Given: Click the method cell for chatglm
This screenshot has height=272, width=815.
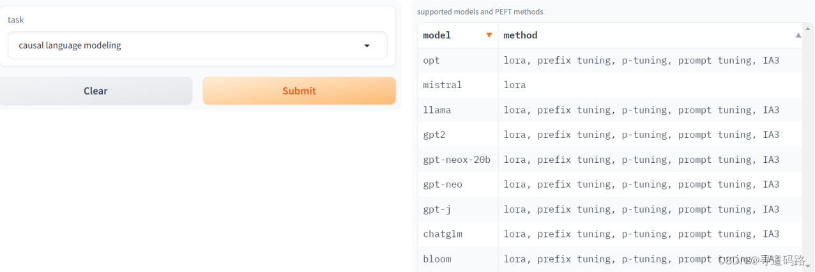Looking at the screenshot, I should click(x=650, y=234).
